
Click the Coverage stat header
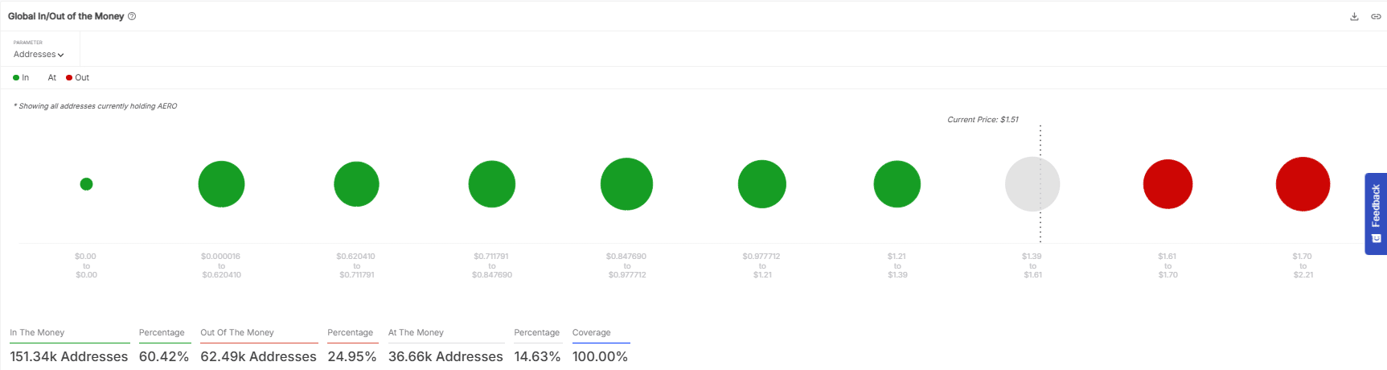pyautogui.click(x=591, y=332)
